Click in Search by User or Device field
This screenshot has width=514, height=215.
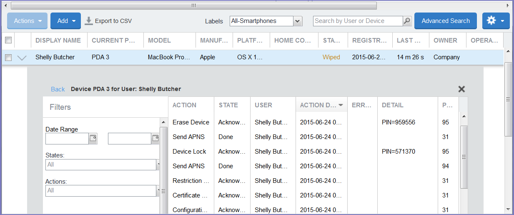click(358, 21)
